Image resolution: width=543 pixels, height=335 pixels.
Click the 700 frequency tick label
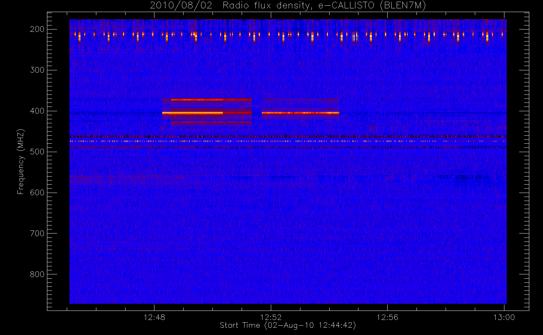[37, 233]
